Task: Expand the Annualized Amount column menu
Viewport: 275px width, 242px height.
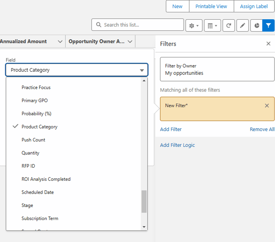Action: [x=60, y=41]
